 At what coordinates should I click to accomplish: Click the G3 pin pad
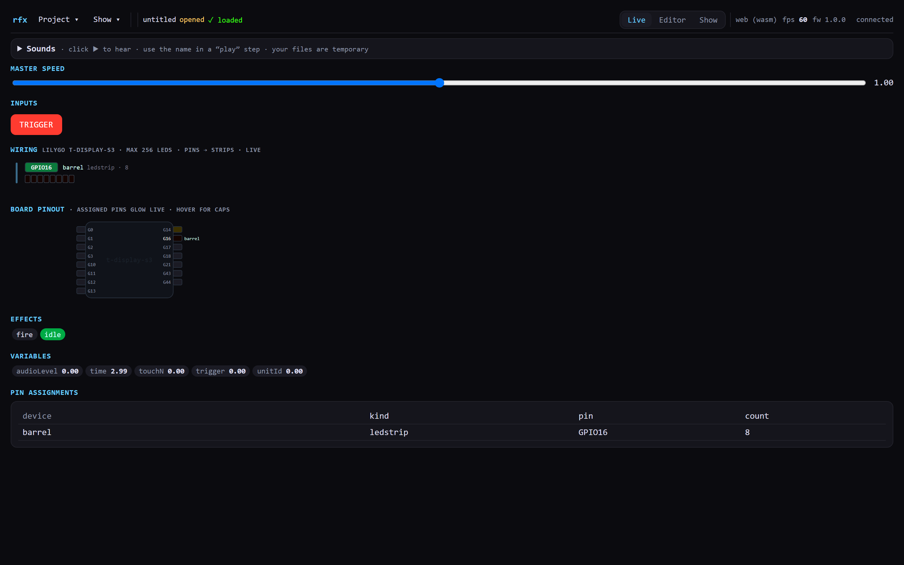pos(81,256)
